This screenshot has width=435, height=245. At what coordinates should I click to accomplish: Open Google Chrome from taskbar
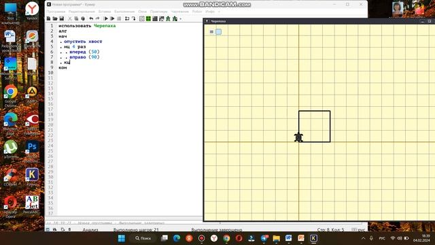(226, 238)
